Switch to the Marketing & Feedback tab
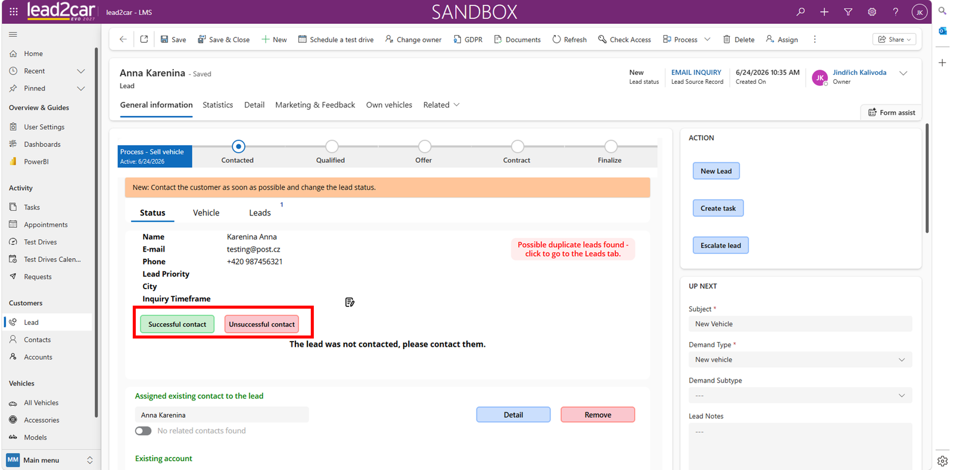Image resolution: width=953 pixels, height=470 pixels. (315, 105)
